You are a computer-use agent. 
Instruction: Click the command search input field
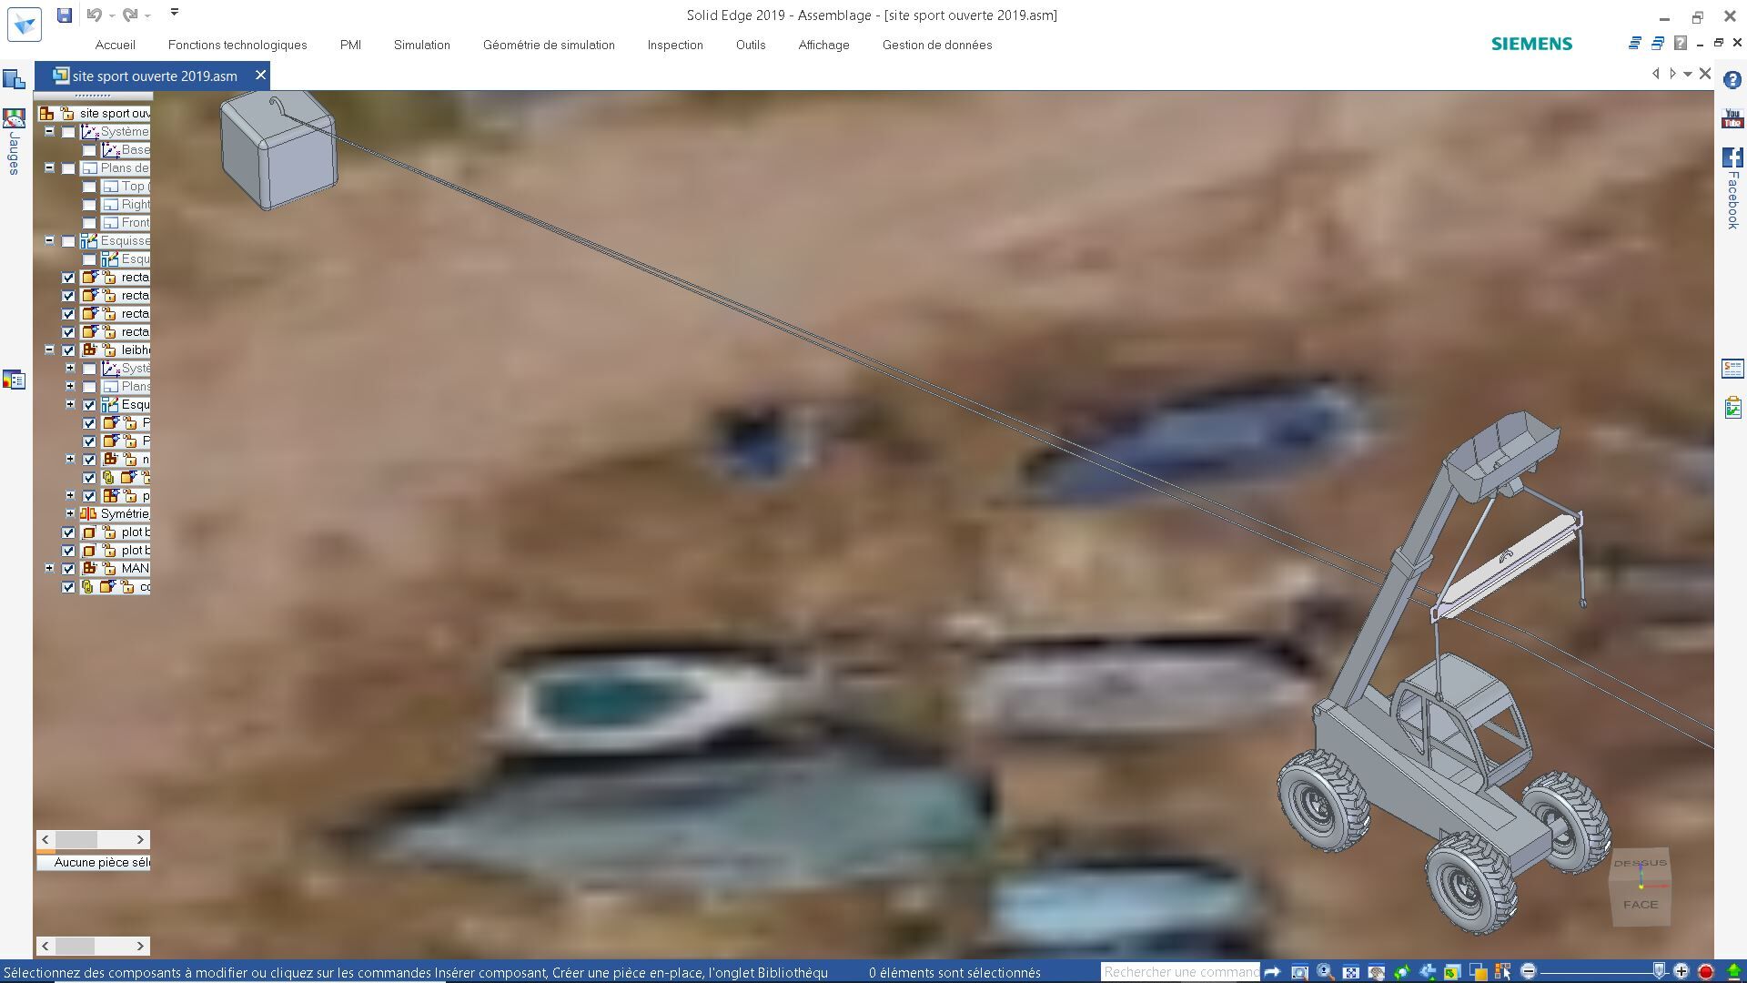(1180, 971)
